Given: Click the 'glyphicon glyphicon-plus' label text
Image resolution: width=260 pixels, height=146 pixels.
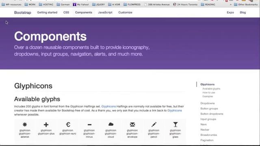Looking at the screenshot, I should (46, 132).
